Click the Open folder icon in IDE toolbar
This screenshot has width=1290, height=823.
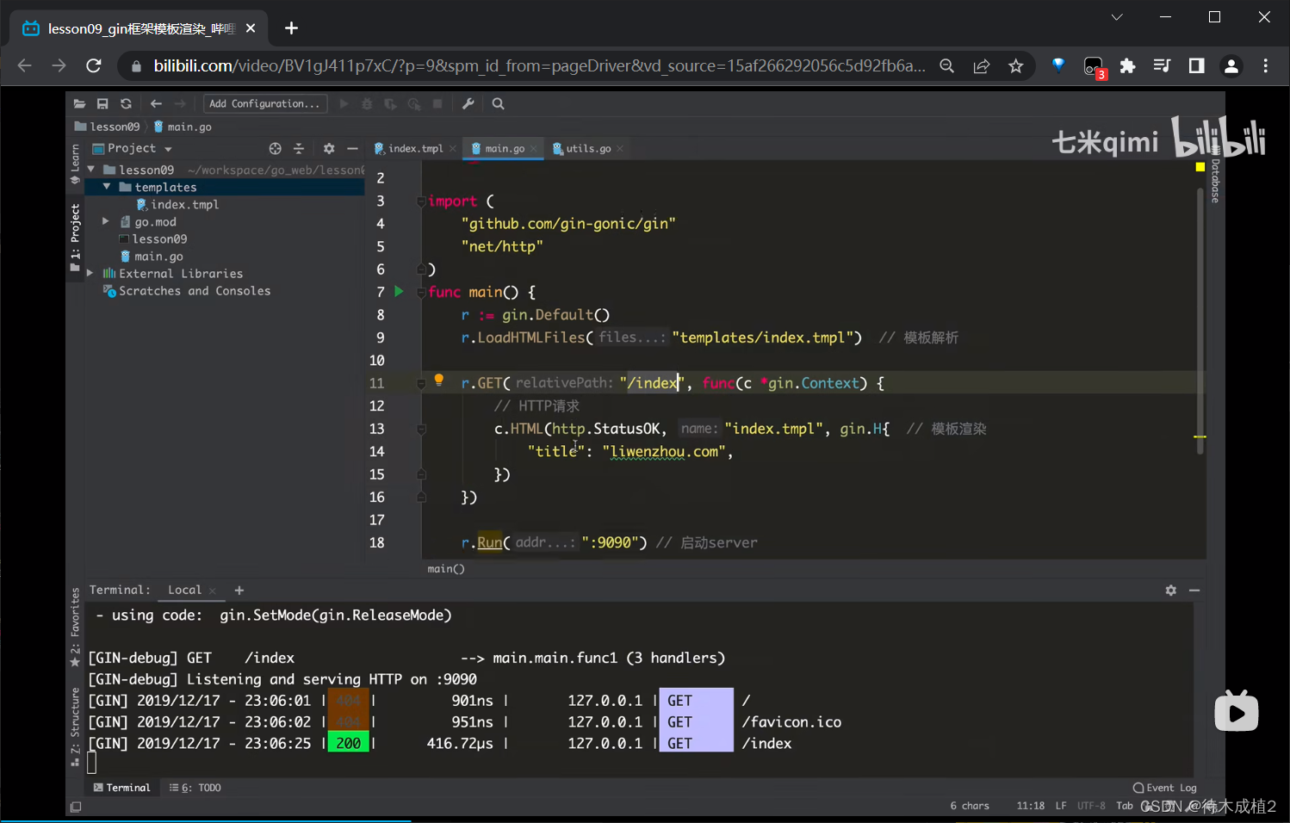tap(79, 104)
